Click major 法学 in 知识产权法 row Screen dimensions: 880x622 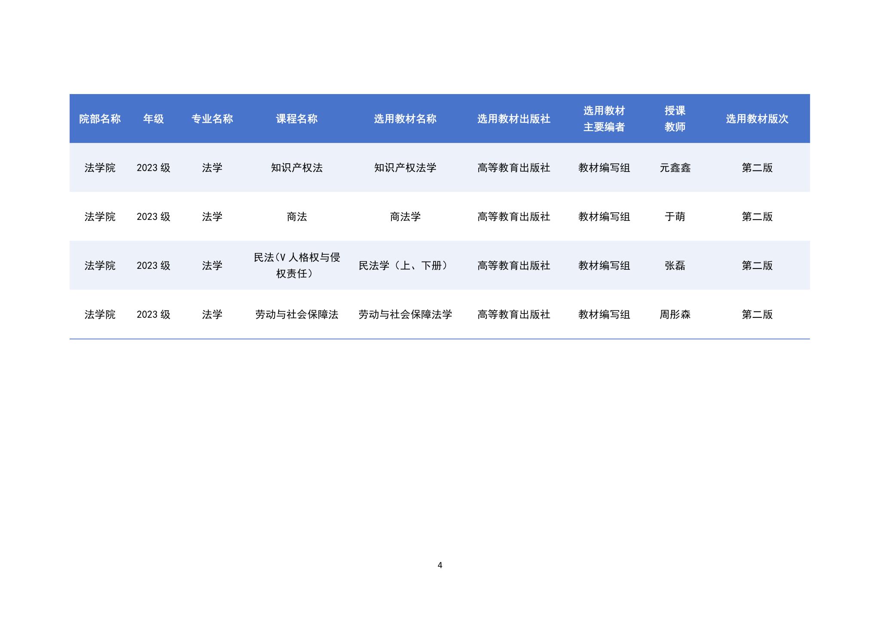(x=212, y=168)
